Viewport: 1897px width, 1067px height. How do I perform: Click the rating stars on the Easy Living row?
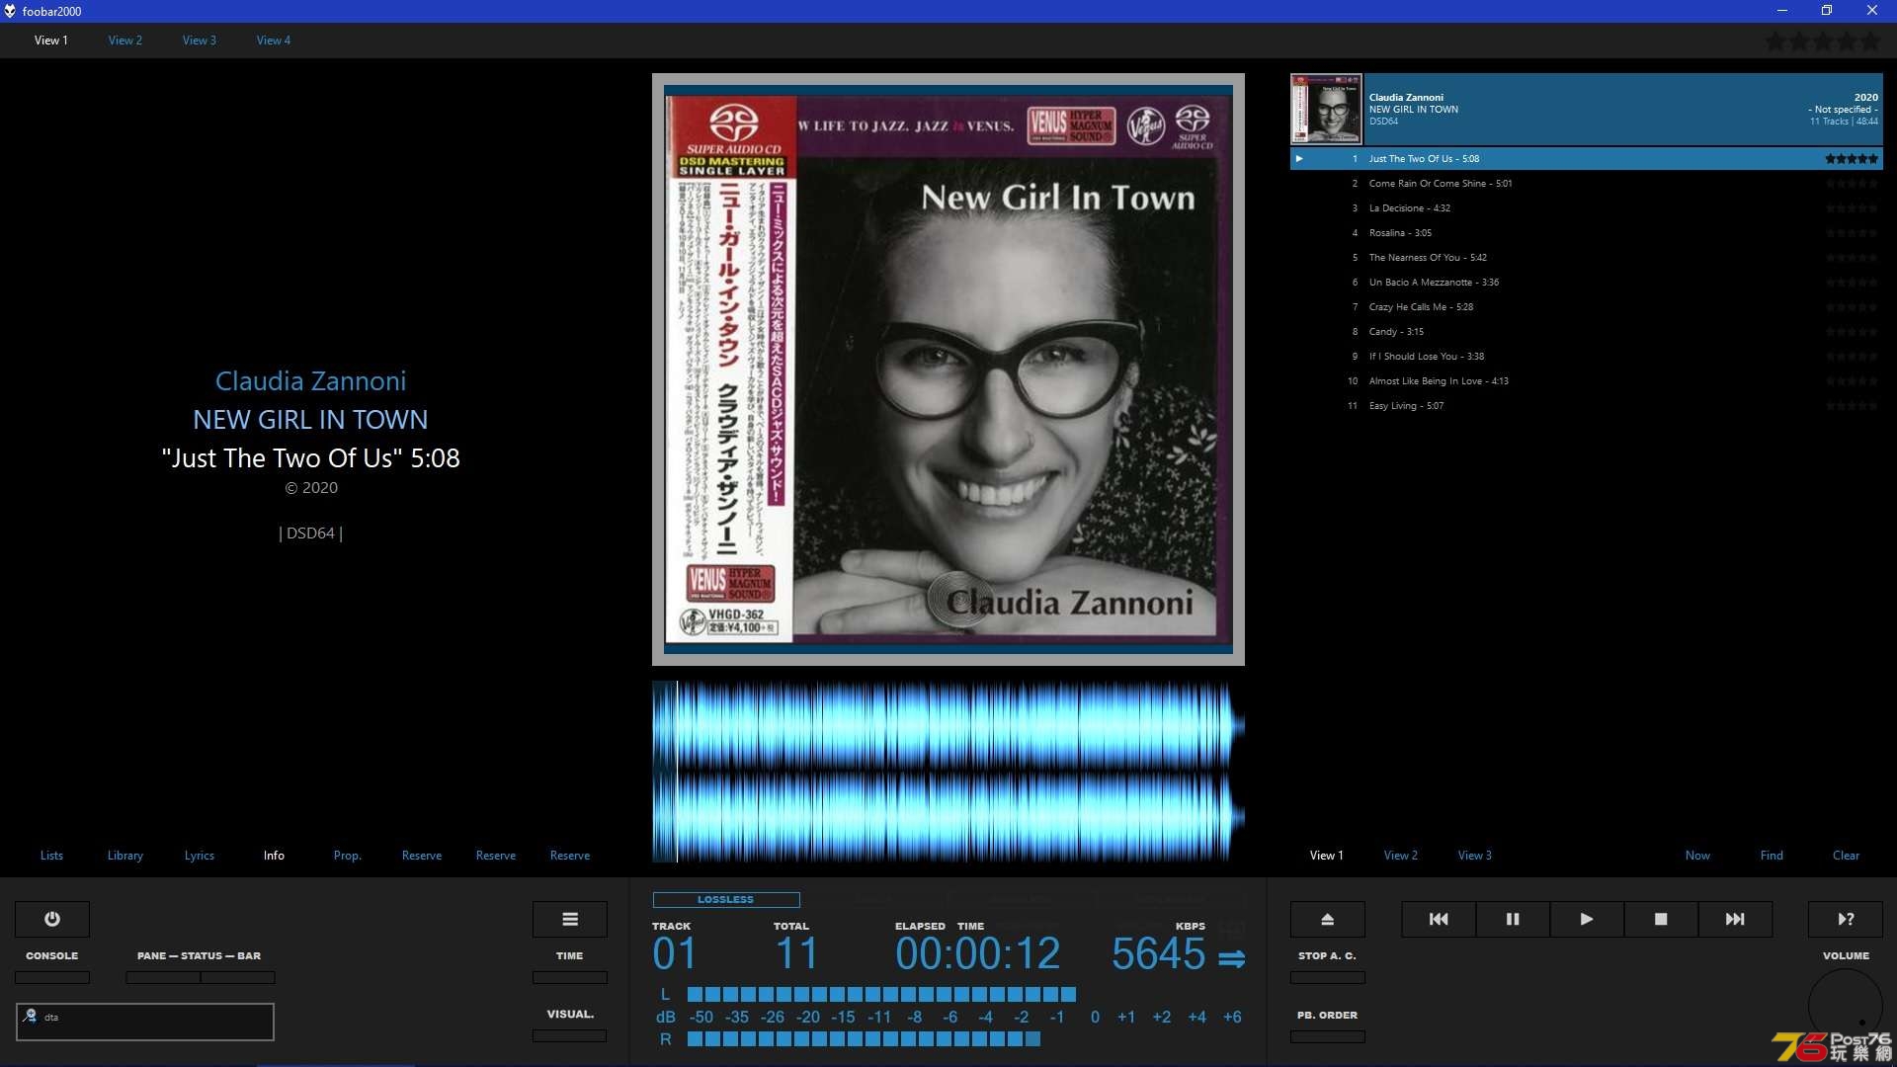tap(1852, 406)
